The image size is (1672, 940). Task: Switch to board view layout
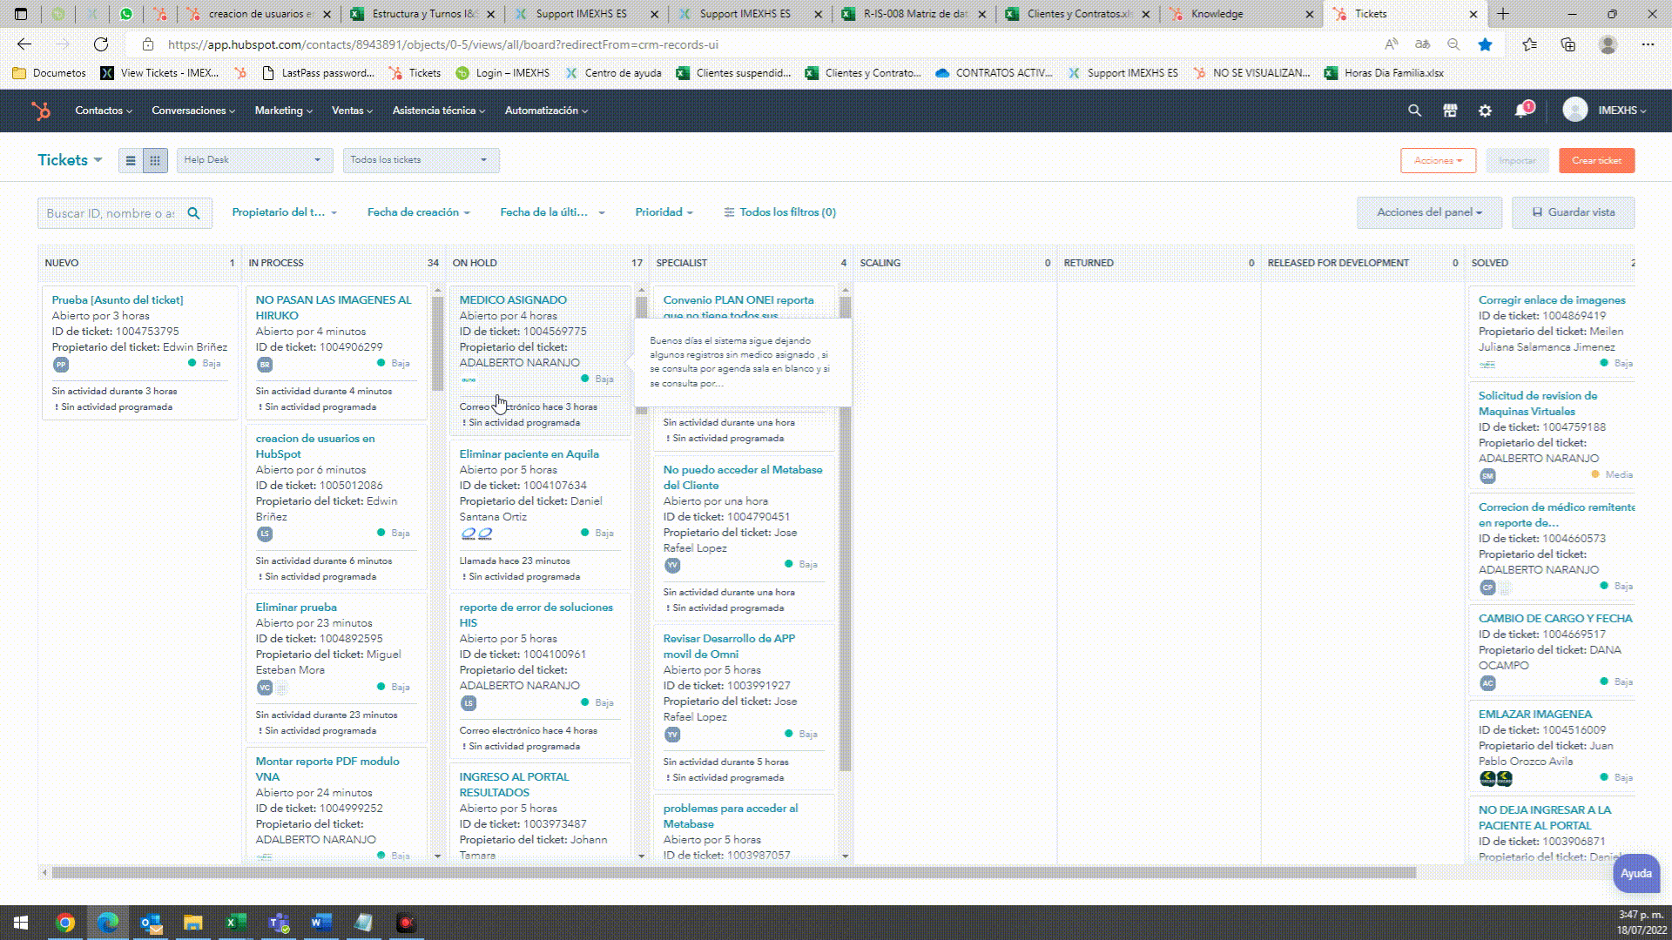pos(155,160)
